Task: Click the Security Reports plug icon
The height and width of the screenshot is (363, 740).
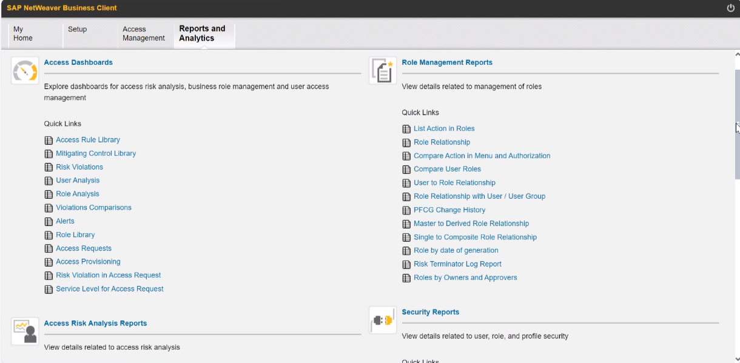Action: (382, 321)
